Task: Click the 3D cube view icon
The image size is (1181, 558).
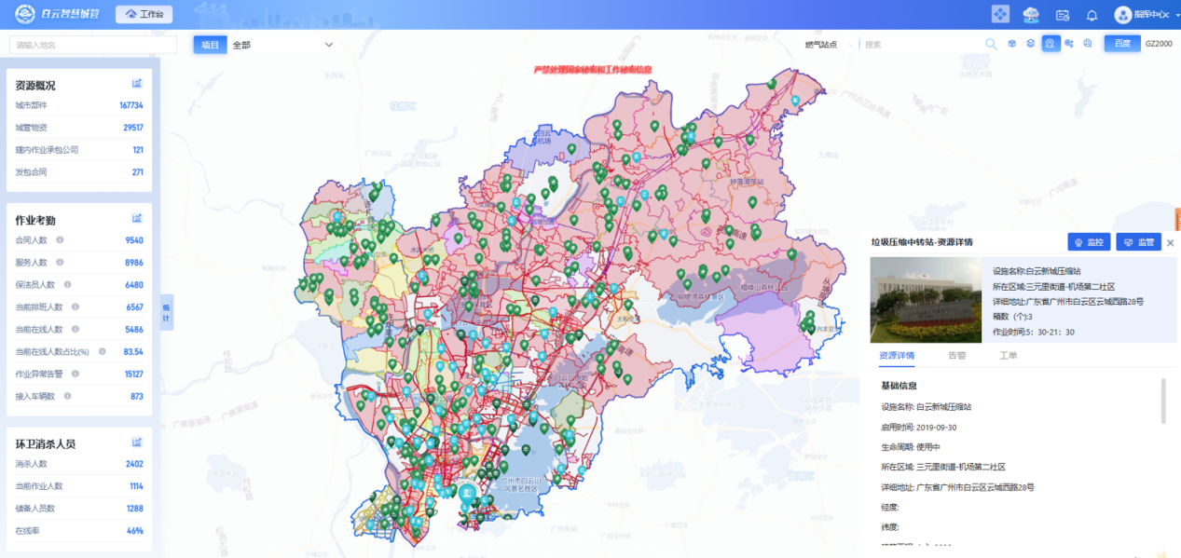Action: coord(1011,44)
